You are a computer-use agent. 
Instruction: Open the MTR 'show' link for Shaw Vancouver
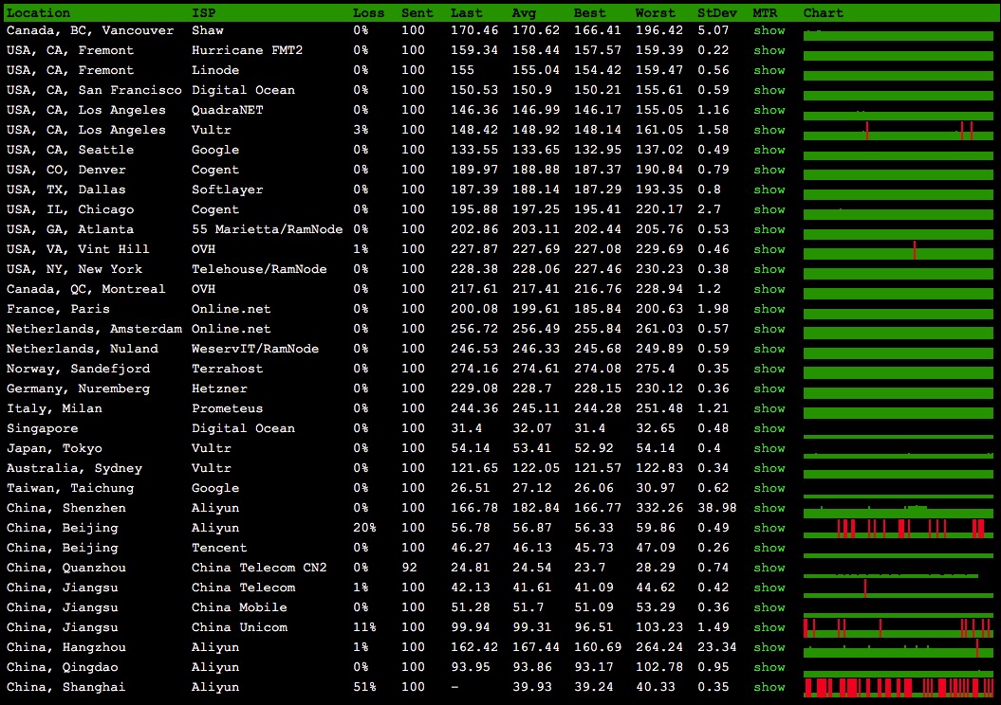(x=769, y=30)
